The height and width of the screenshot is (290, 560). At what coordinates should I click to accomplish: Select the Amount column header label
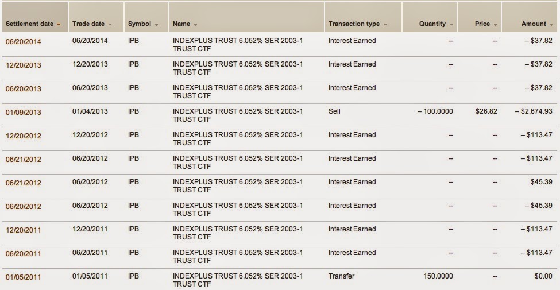coord(534,24)
